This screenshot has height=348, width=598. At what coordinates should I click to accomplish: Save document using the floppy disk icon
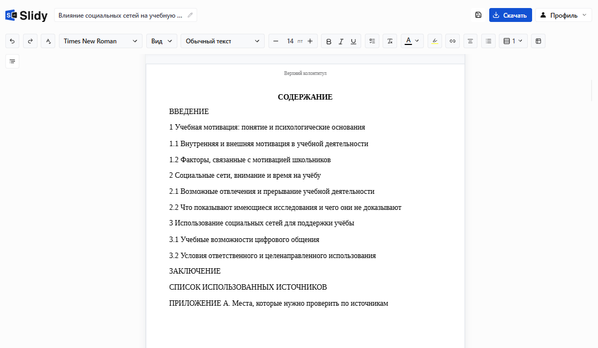(479, 15)
